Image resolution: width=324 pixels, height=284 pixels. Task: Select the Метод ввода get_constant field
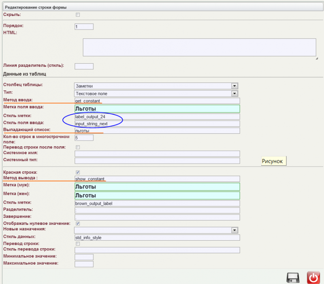[157, 101]
